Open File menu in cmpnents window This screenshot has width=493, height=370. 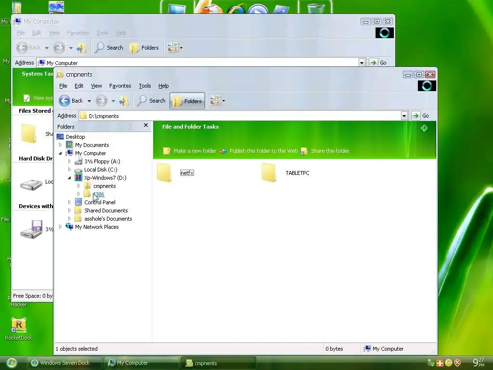pyautogui.click(x=63, y=86)
